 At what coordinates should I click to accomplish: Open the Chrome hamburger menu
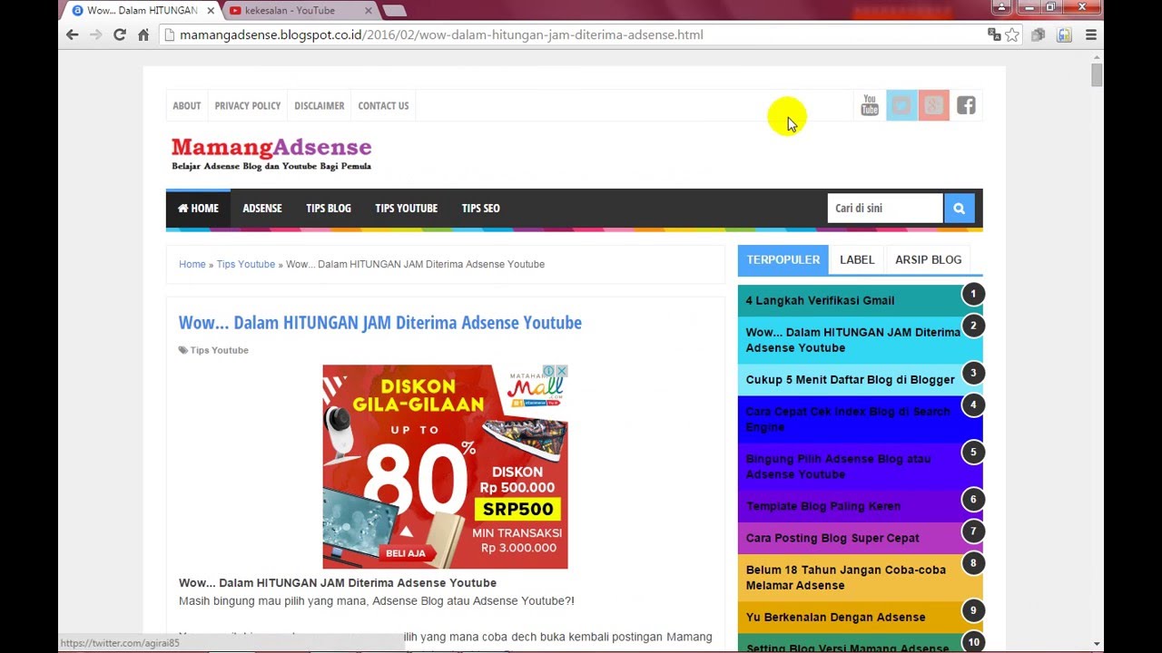tap(1091, 34)
